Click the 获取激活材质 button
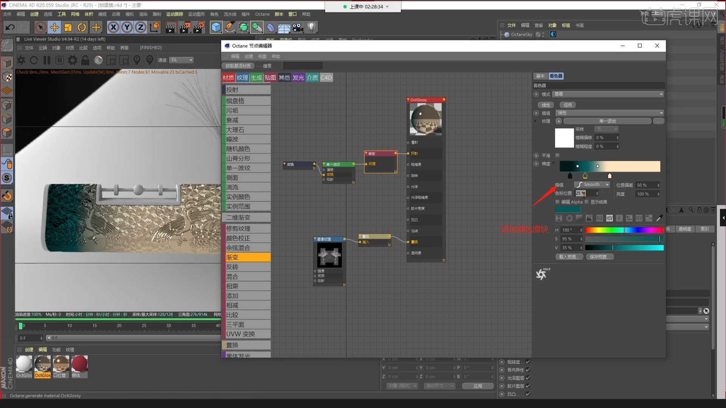Image resolution: width=726 pixels, height=408 pixels. [x=238, y=66]
